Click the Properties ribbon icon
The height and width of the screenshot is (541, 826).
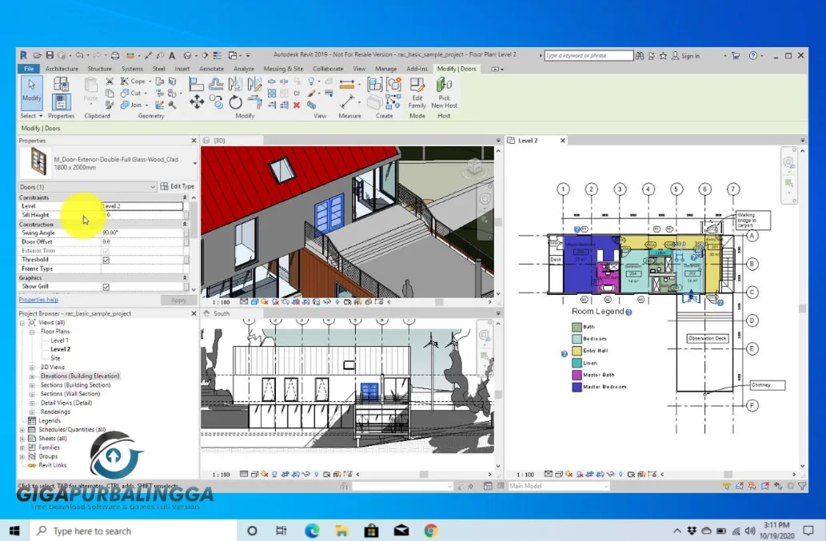61,101
